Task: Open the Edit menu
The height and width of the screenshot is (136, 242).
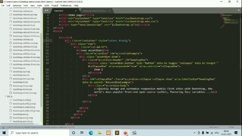Action: pyautogui.click(x=8, y=6)
